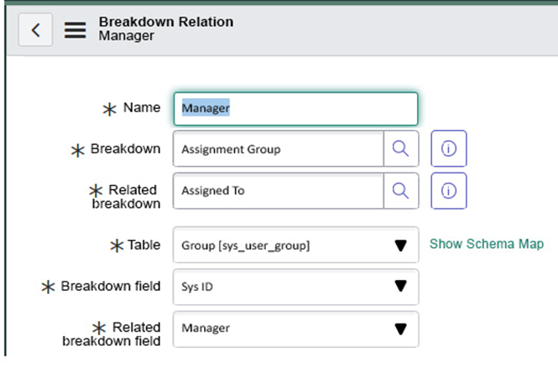558x372 pixels.
Task: Expand the Table dropdown showing Group [sys_user_group]
Action: [295, 245]
